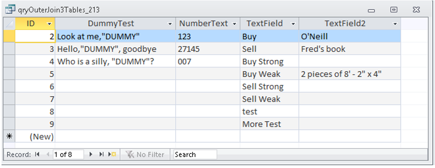Click the cell 'Buy Strong'
Viewport: 435px width, 168px height.
click(269, 61)
